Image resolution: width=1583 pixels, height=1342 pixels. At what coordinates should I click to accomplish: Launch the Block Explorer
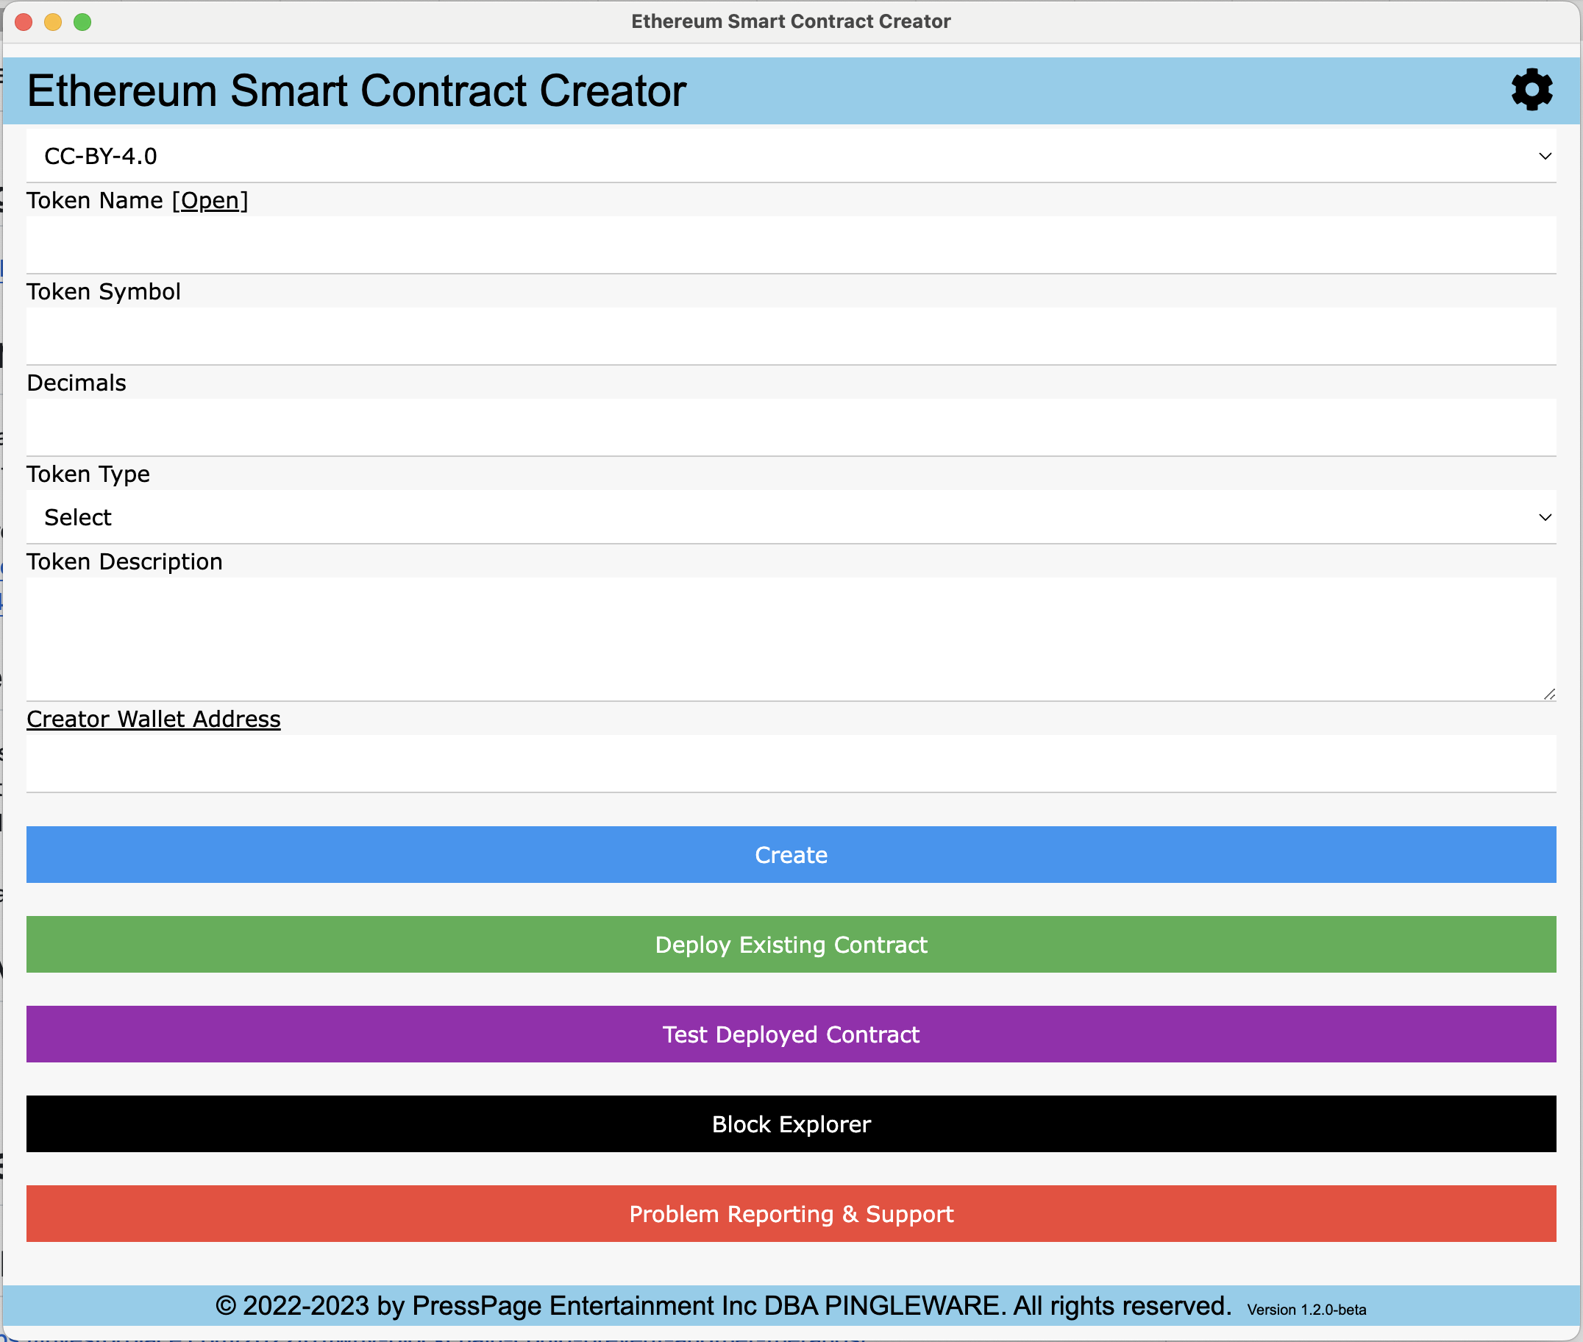click(x=790, y=1123)
